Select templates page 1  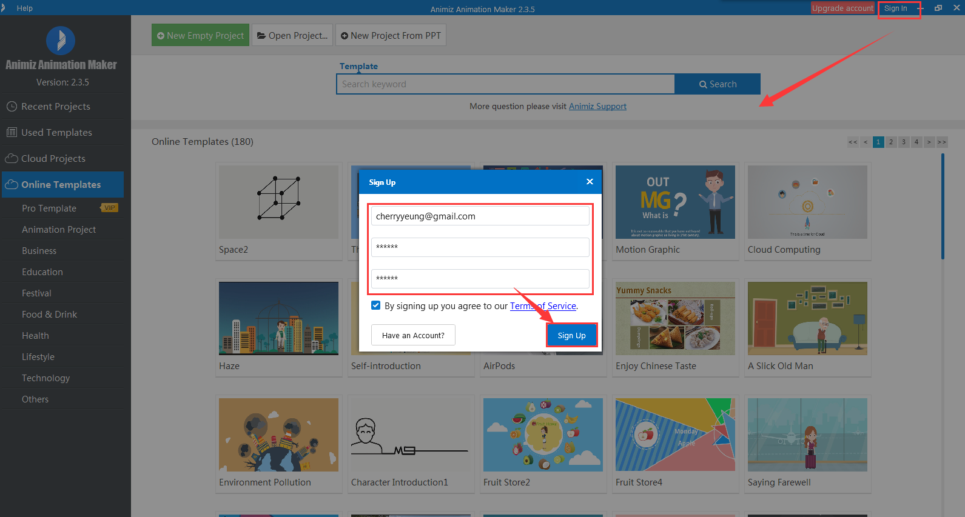[878, 142]
